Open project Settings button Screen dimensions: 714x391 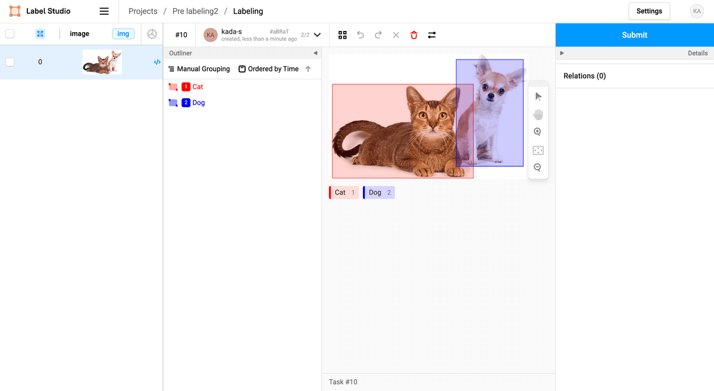649,11
